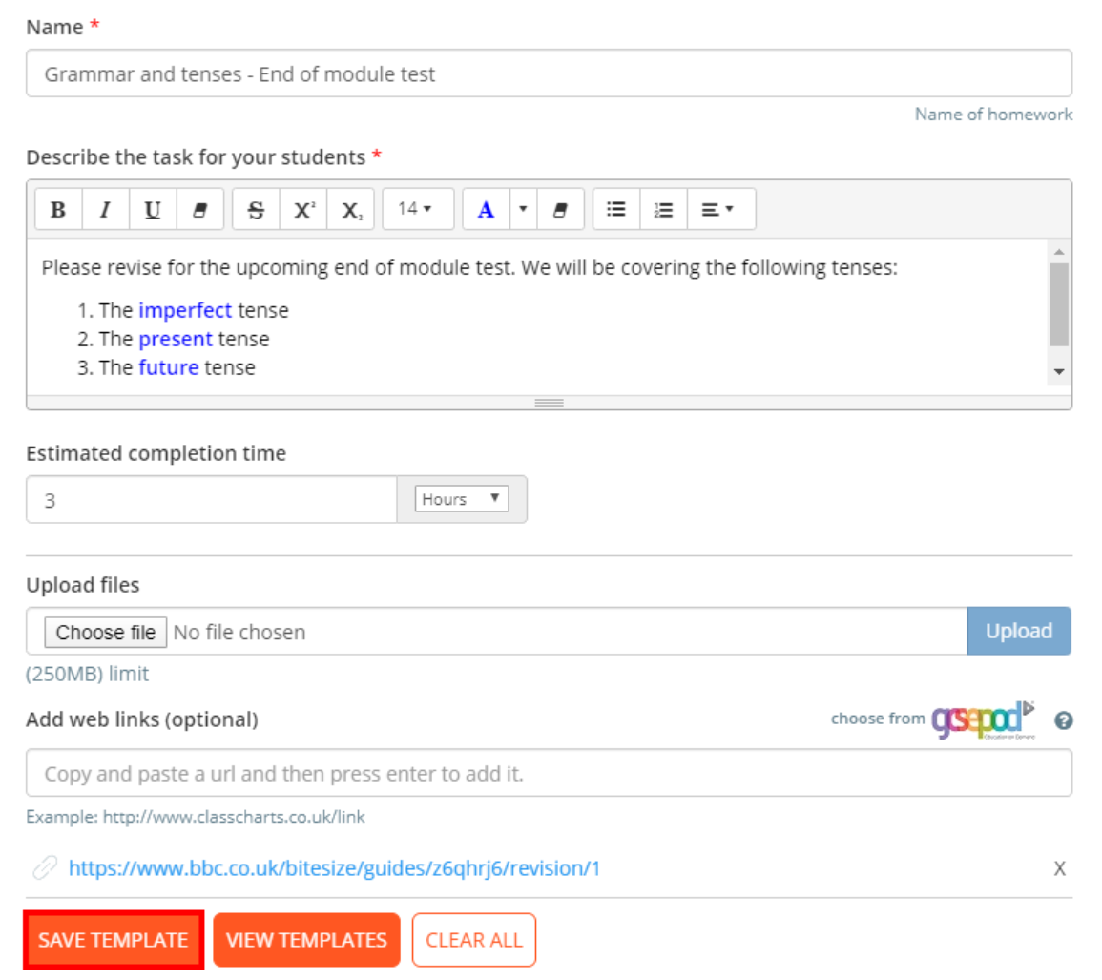Toggle bold formatting in the editor

point(57,209)
